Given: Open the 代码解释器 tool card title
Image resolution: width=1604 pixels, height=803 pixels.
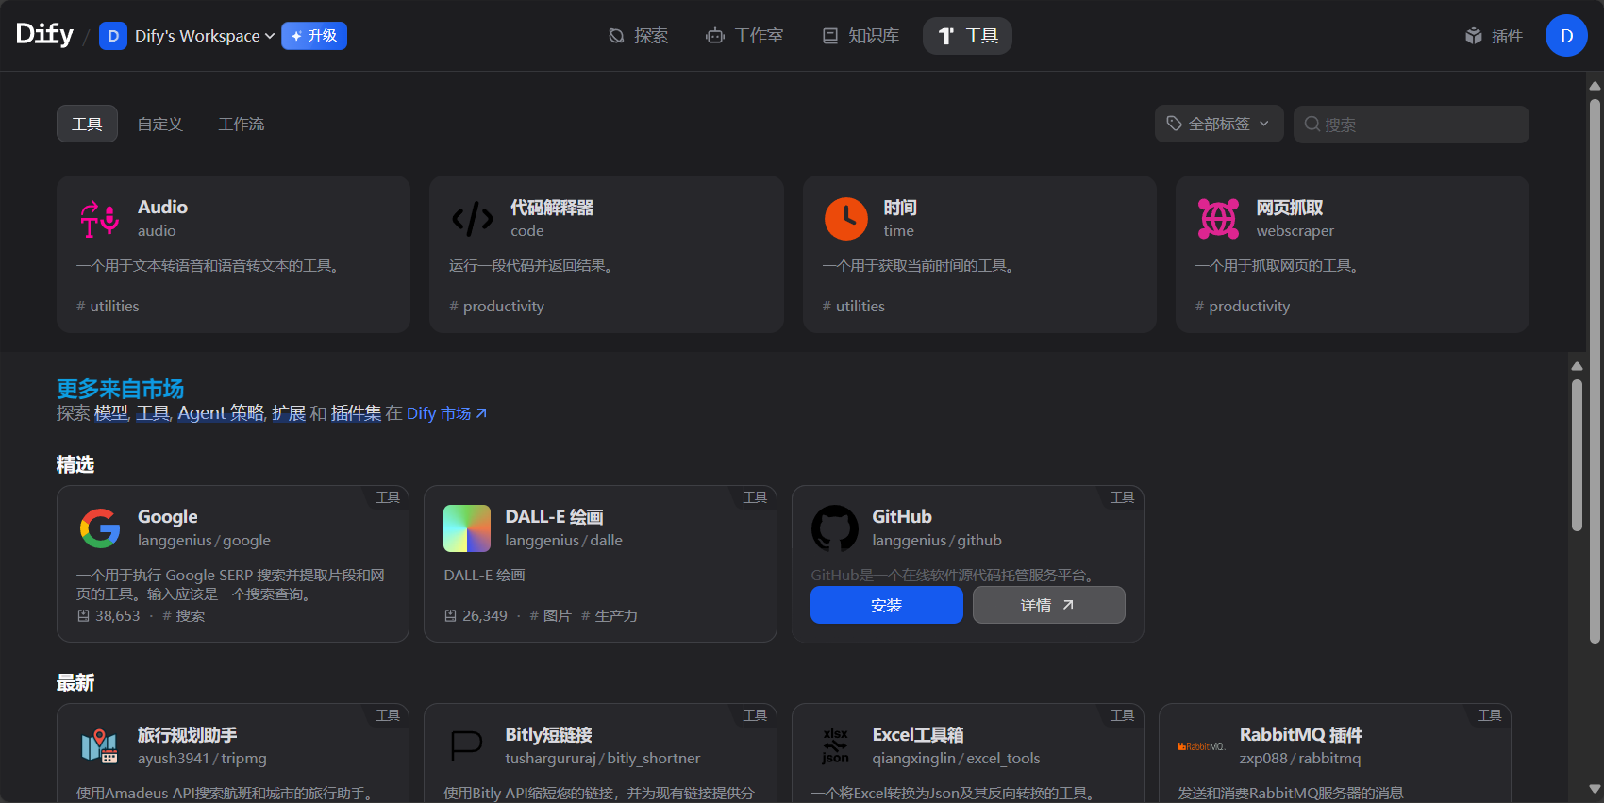Looking at the screenshot, I should [x=552, y=208].
